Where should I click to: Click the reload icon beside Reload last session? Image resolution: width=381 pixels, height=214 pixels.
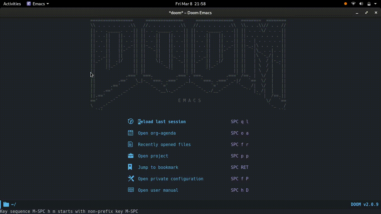[x=131, y=121]
